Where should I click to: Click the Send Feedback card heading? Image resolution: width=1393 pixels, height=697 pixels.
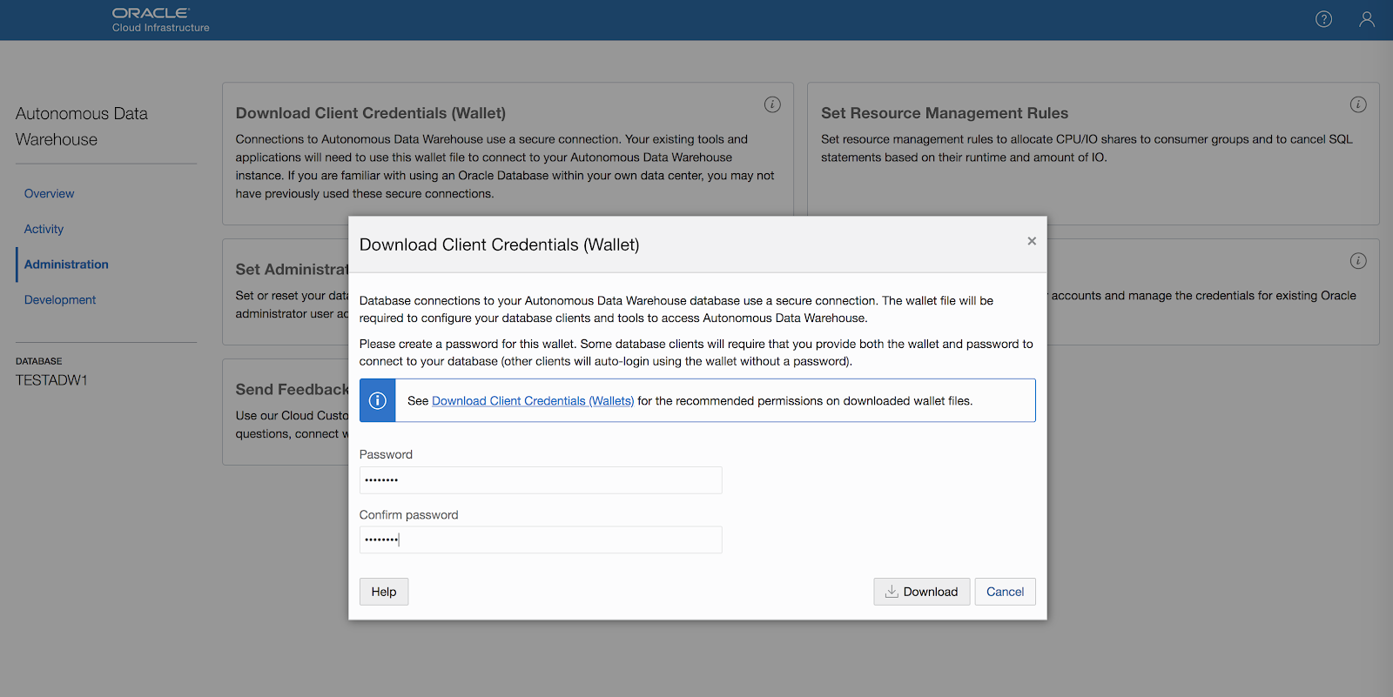point(292,389)
